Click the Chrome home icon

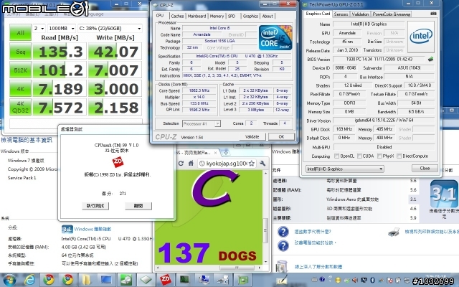click(x=191, y=164)
